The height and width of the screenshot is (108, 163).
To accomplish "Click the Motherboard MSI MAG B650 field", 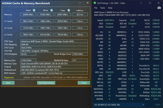I will (54, 70).
